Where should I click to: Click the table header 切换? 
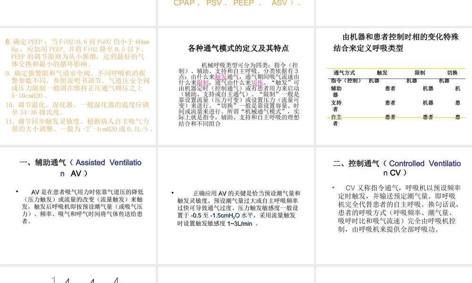click(x=452, y=73)
